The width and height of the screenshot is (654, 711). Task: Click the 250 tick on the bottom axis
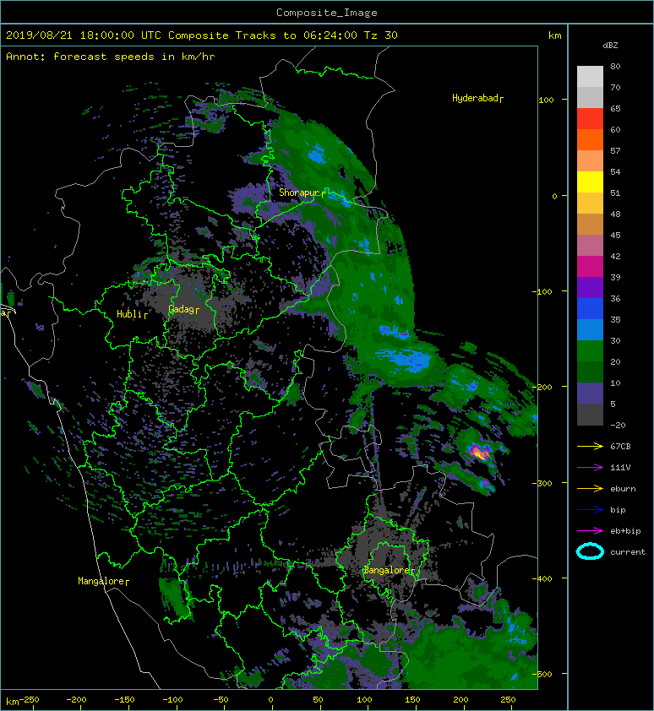(508, 700)
